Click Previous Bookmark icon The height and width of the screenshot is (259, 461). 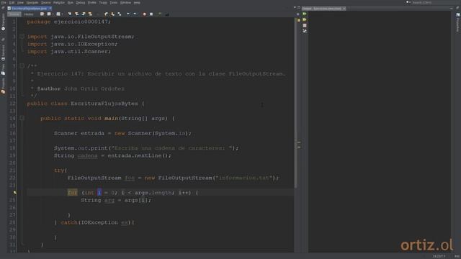pos(106,14)
